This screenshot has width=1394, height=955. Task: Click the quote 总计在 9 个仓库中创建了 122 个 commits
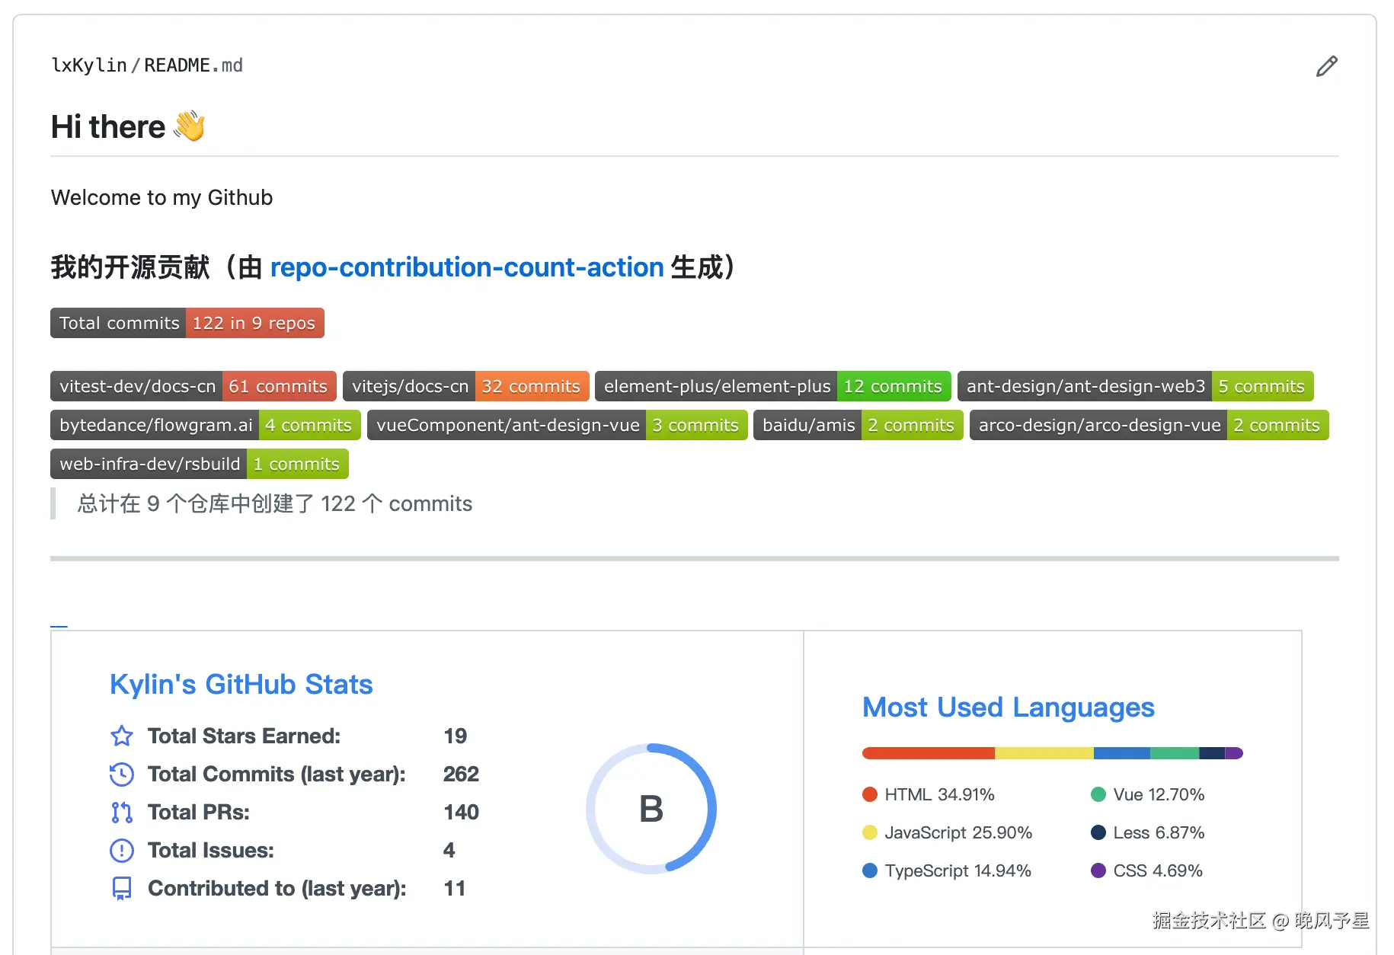274,503
